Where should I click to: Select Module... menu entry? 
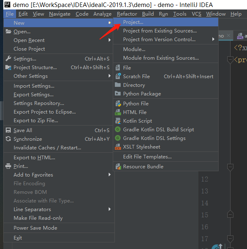point(165,49)
